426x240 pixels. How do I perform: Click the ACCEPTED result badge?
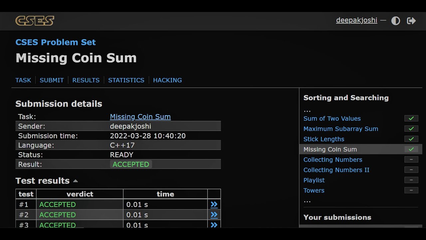click(131, 164)
